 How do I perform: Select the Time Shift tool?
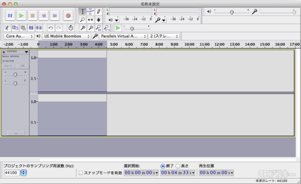point(90,20)
